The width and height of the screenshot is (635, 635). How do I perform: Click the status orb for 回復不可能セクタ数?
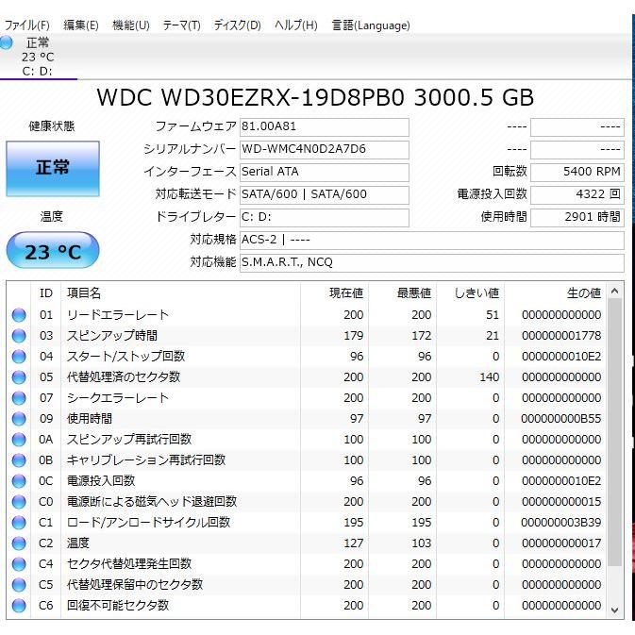(x=19, y=606)
